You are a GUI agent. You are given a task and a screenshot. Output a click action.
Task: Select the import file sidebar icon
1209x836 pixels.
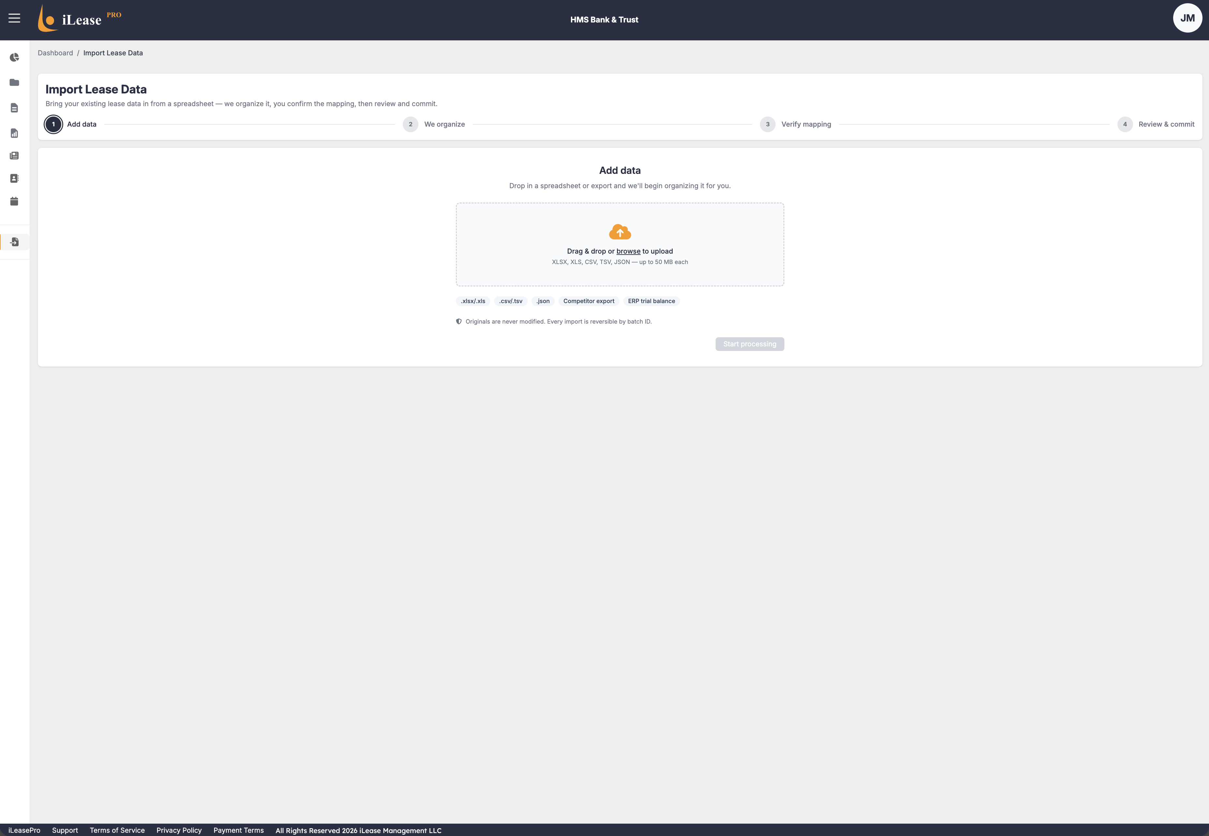tap(14, 242)
